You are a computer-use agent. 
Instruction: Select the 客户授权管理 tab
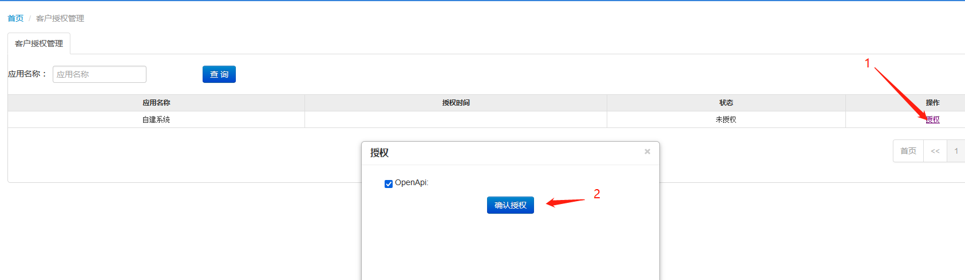39,43
